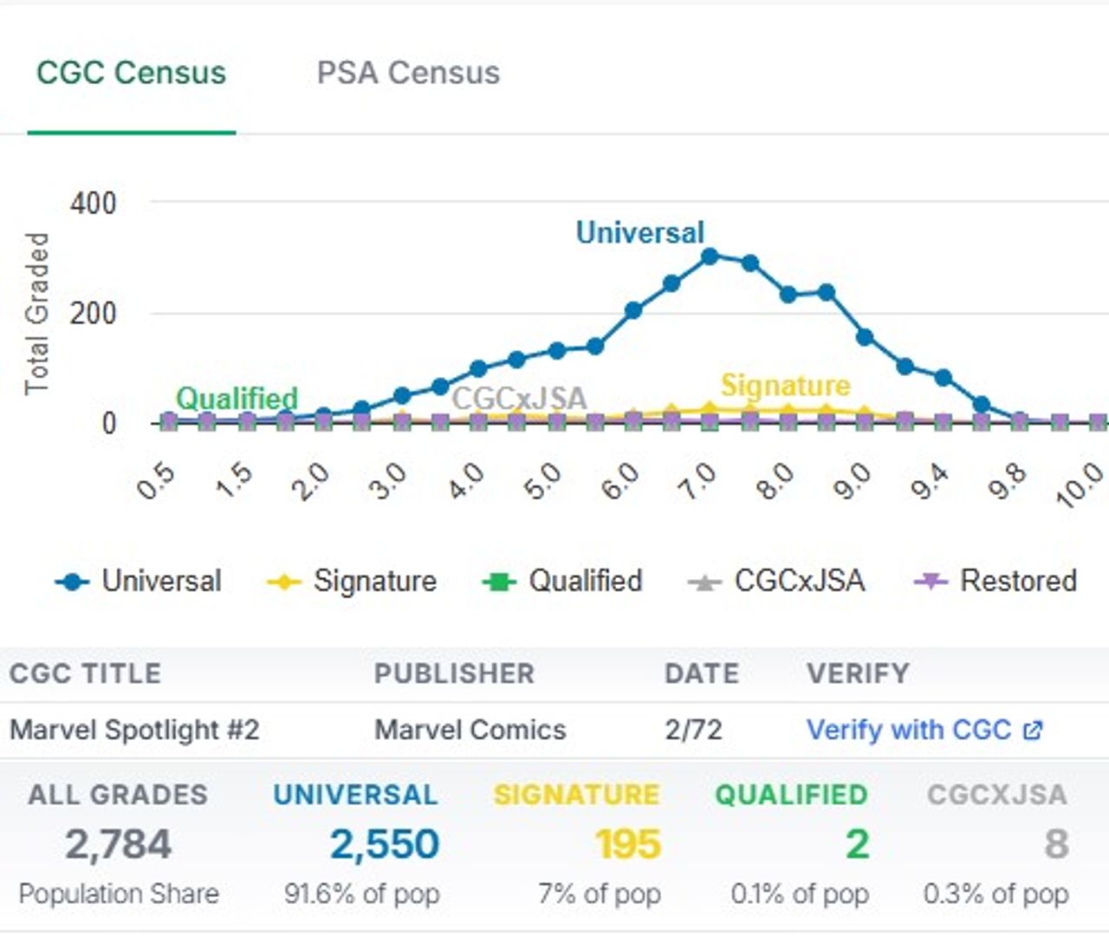Click the green Qualified legend square icon

499,582
